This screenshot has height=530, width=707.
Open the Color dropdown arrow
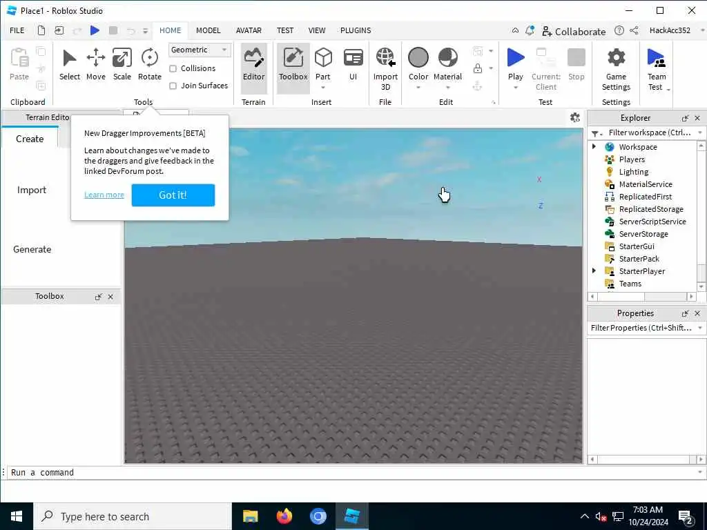pos(418,88)
